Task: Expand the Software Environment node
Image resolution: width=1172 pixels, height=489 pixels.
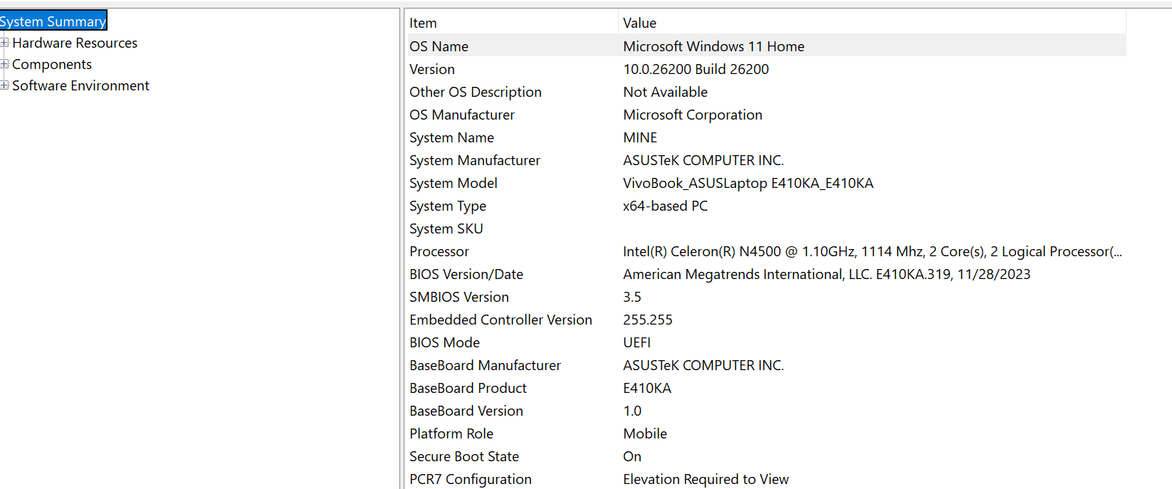Action: [4, 85]
